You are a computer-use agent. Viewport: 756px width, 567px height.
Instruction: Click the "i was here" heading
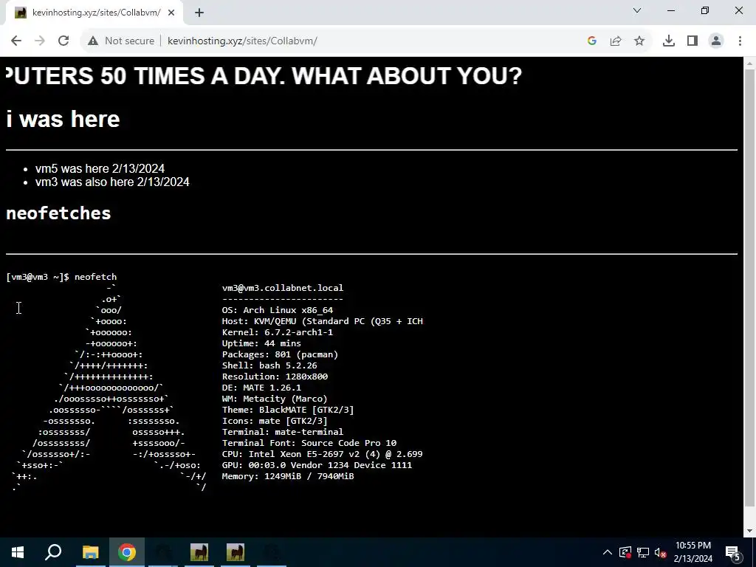point(63,119)
